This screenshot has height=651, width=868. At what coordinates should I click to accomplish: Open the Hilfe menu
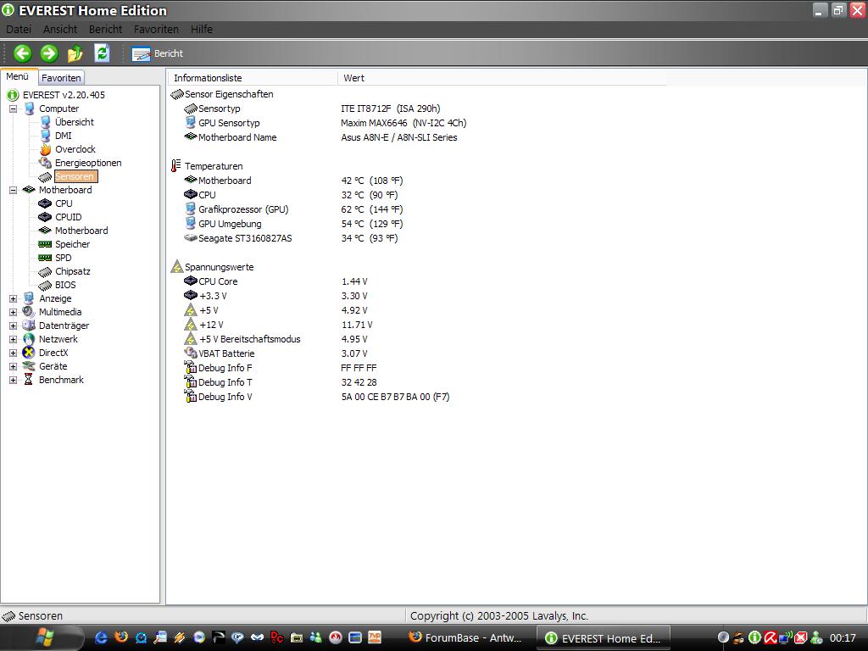pyautogui.click(x=202, y=30)
